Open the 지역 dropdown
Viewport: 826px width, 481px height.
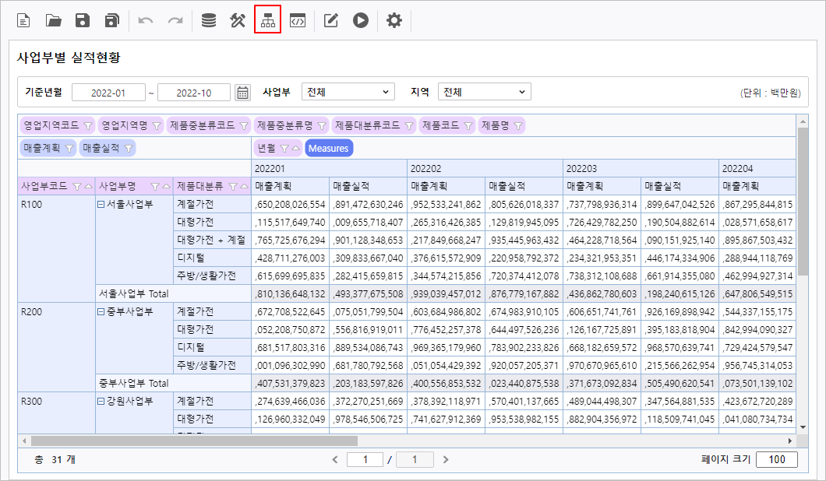[x=484, y=92]
